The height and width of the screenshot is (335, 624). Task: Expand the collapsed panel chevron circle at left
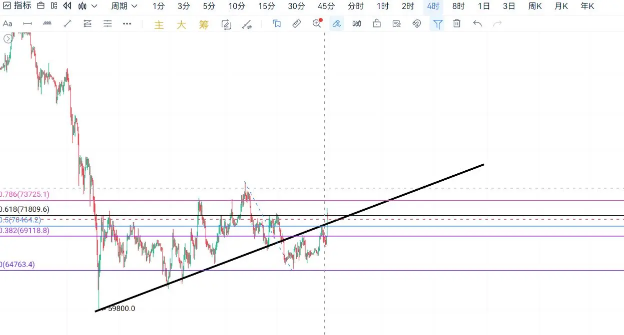(8, 39)
